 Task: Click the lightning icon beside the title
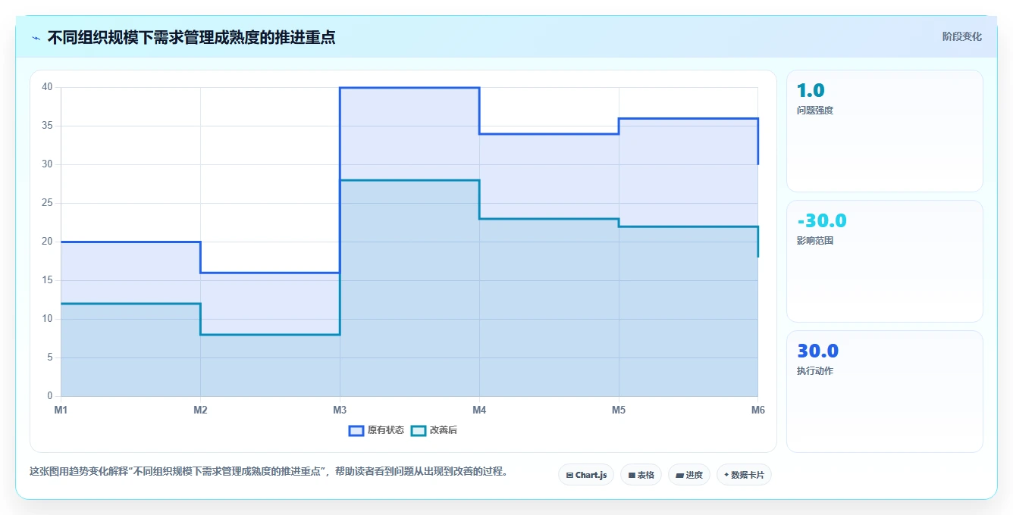tap(36, 37)
